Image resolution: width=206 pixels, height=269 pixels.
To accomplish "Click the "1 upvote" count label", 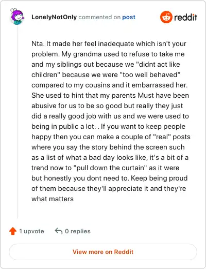I will pyautogui.click(x=31, y=231).
